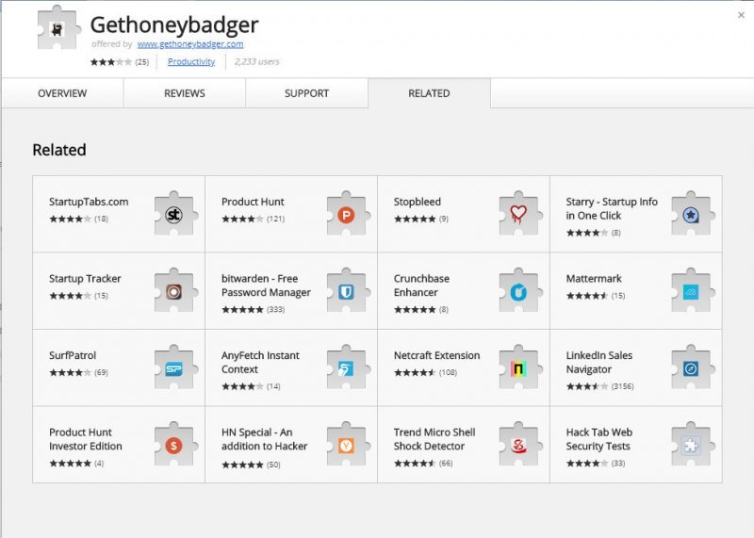754x538 pixels.
Task: Select the Related tab
Action: 429,93
